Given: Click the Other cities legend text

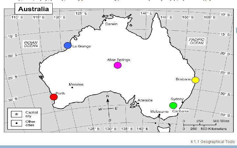Looking at the screenshot, I should tap(30, 123).
